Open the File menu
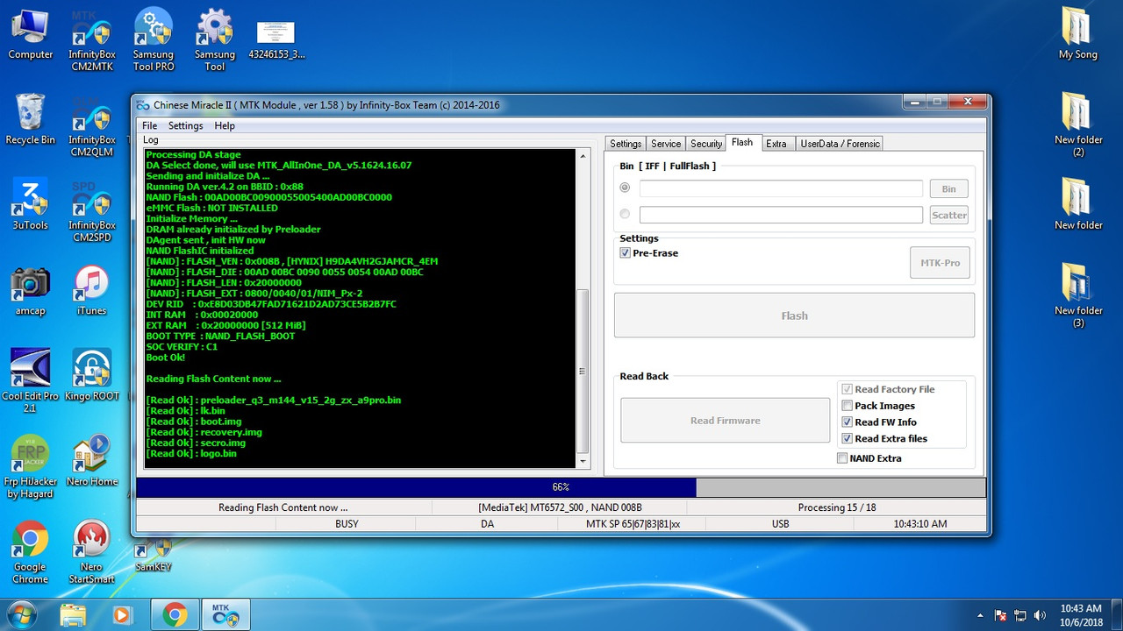Screen dimensions: 1123x631 pos(150,125)
